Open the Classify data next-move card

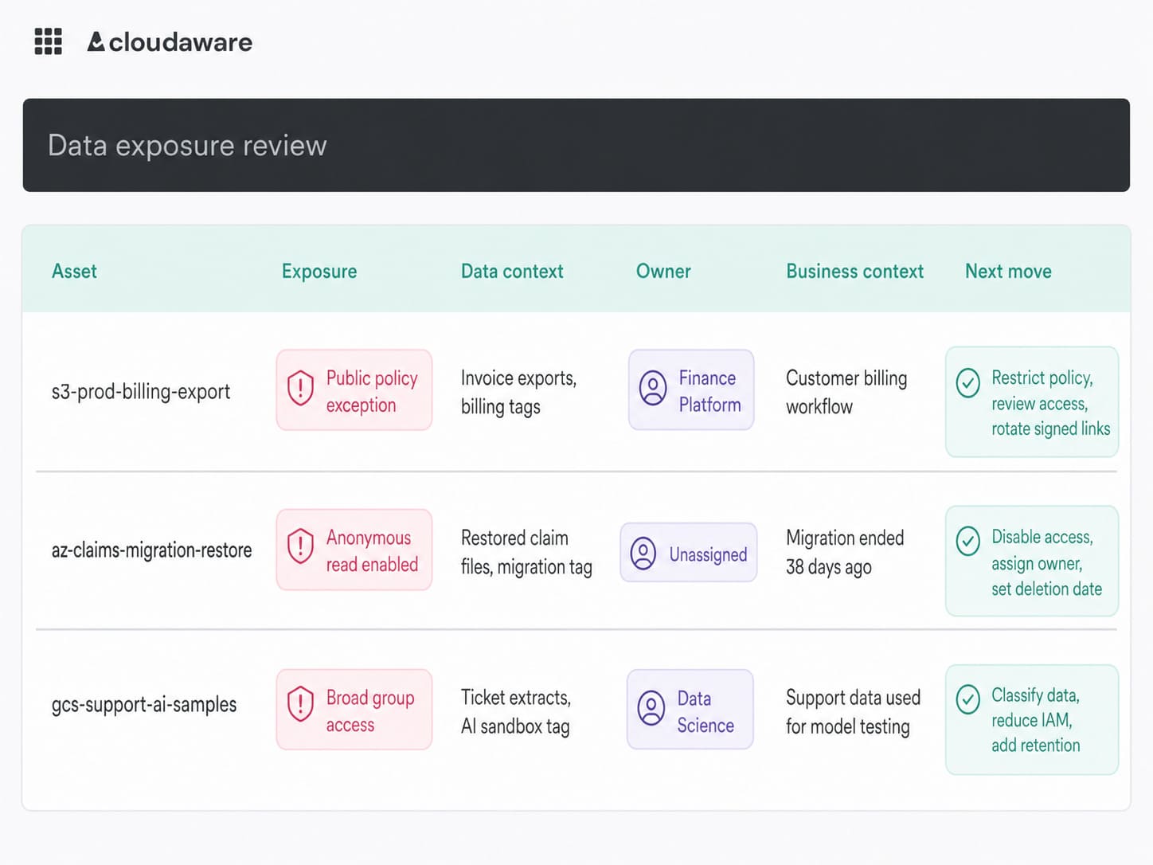click(1032, 720)
